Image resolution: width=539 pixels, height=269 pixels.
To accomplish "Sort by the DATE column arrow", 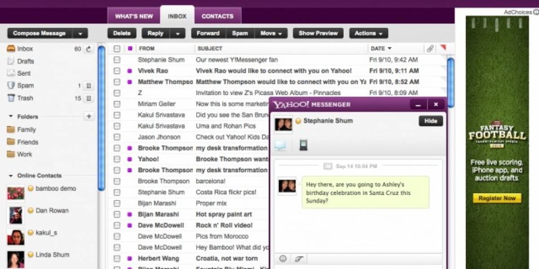I will (389, 48).
